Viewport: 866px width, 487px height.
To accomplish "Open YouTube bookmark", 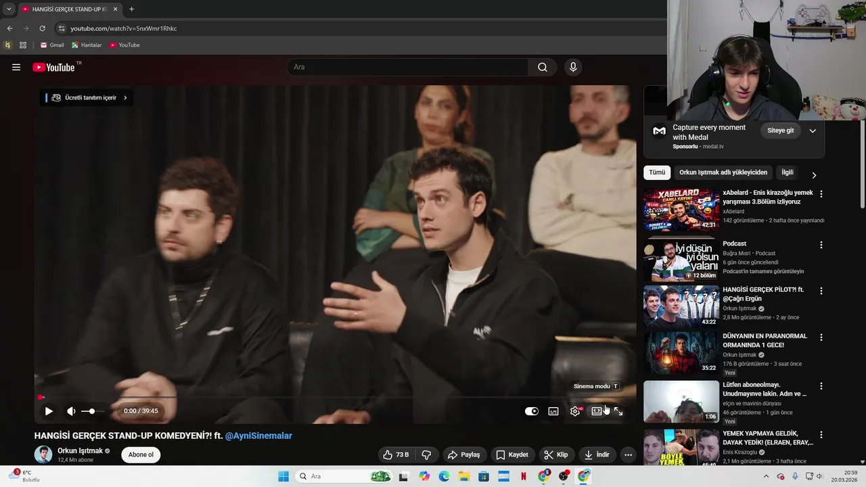I will coord(124,45).
